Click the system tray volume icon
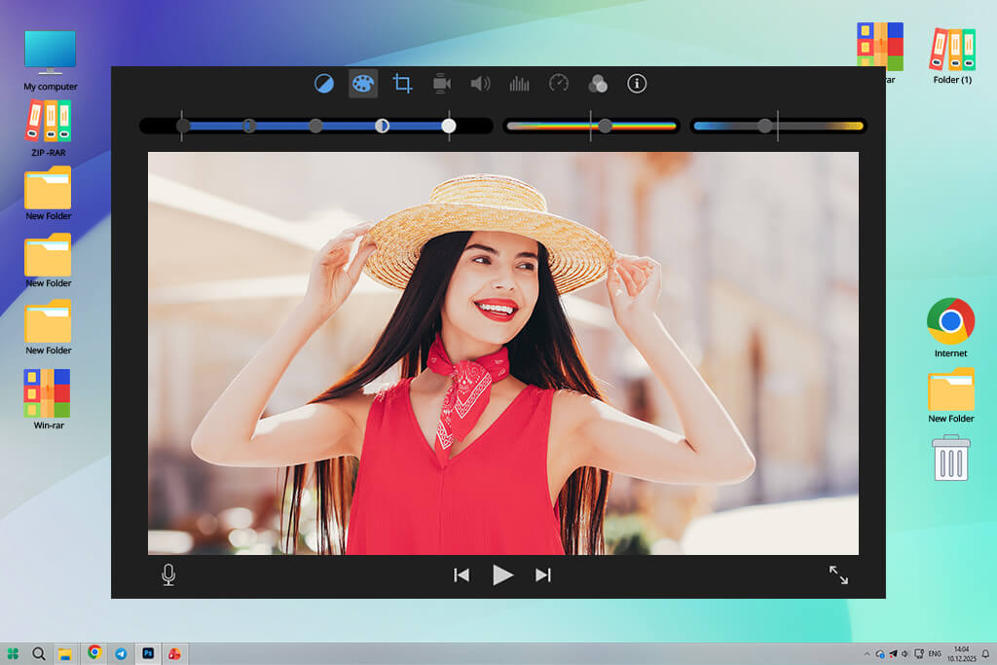Image resolution: width=997 pixels, height=665 pixels. (x=905, y=653)
